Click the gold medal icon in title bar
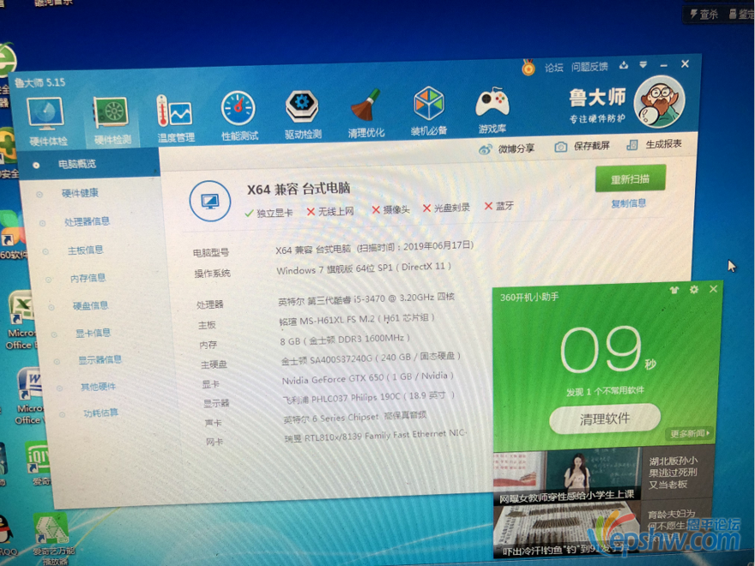 (x=528, y=68)
